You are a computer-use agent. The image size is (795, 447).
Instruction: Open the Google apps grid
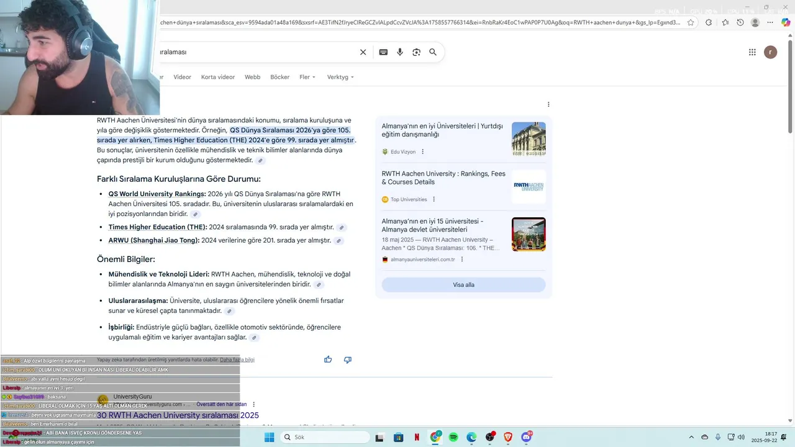[752, 52]
